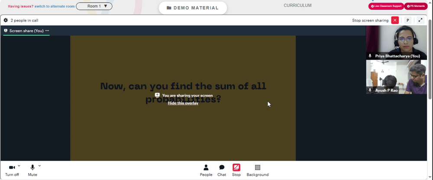Select Priya Bhattacharya's video thumbnail
The image size is (433, 180).
click(396, 42)
